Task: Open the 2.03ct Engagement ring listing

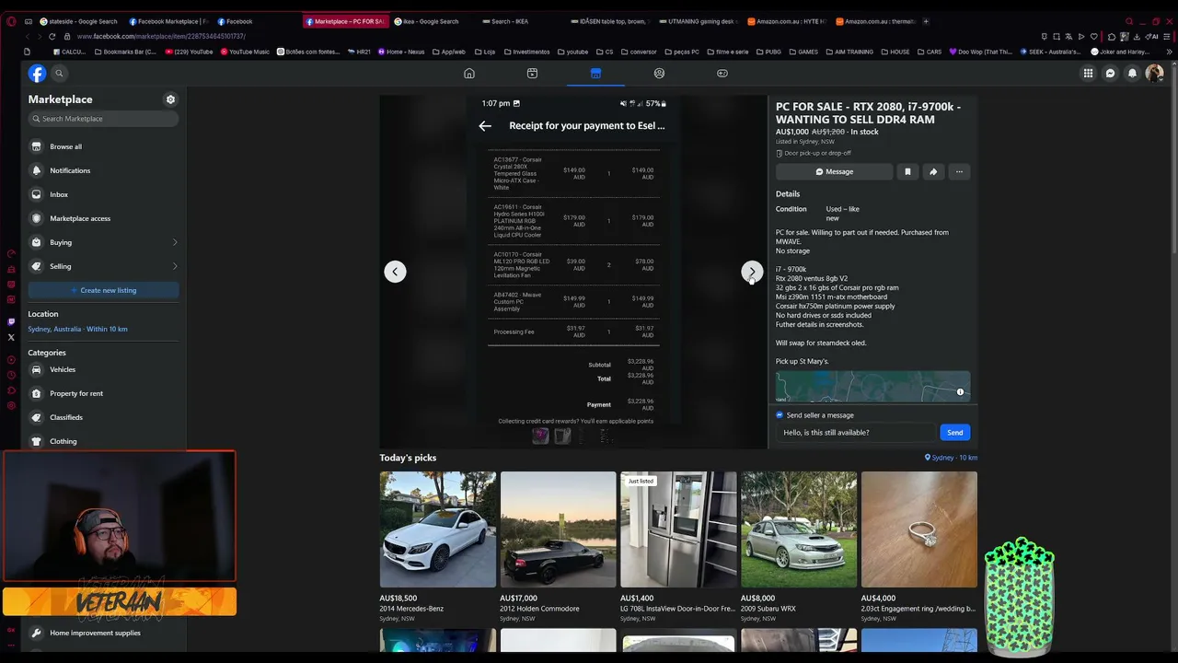Action: pyautogui.click(x=919, y=546)
